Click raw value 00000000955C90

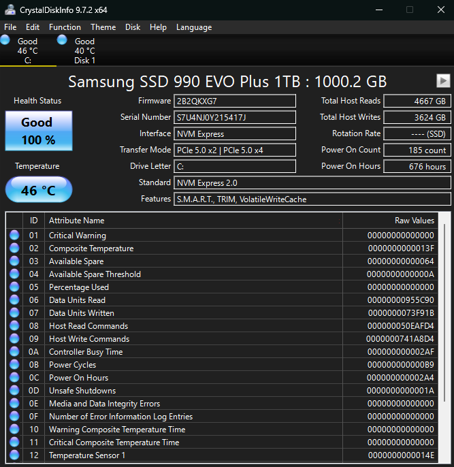(400, 300)
